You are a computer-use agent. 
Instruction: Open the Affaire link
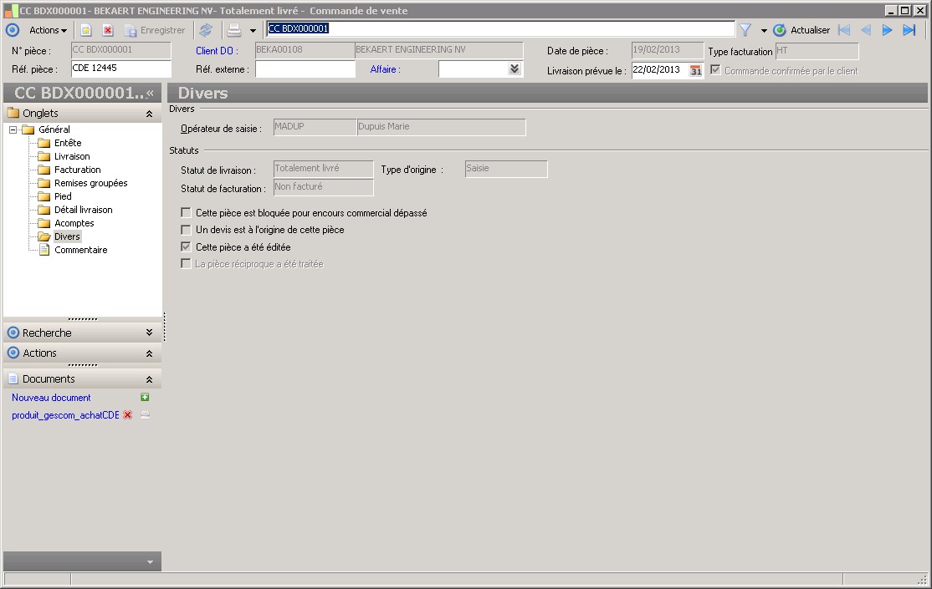385,69
